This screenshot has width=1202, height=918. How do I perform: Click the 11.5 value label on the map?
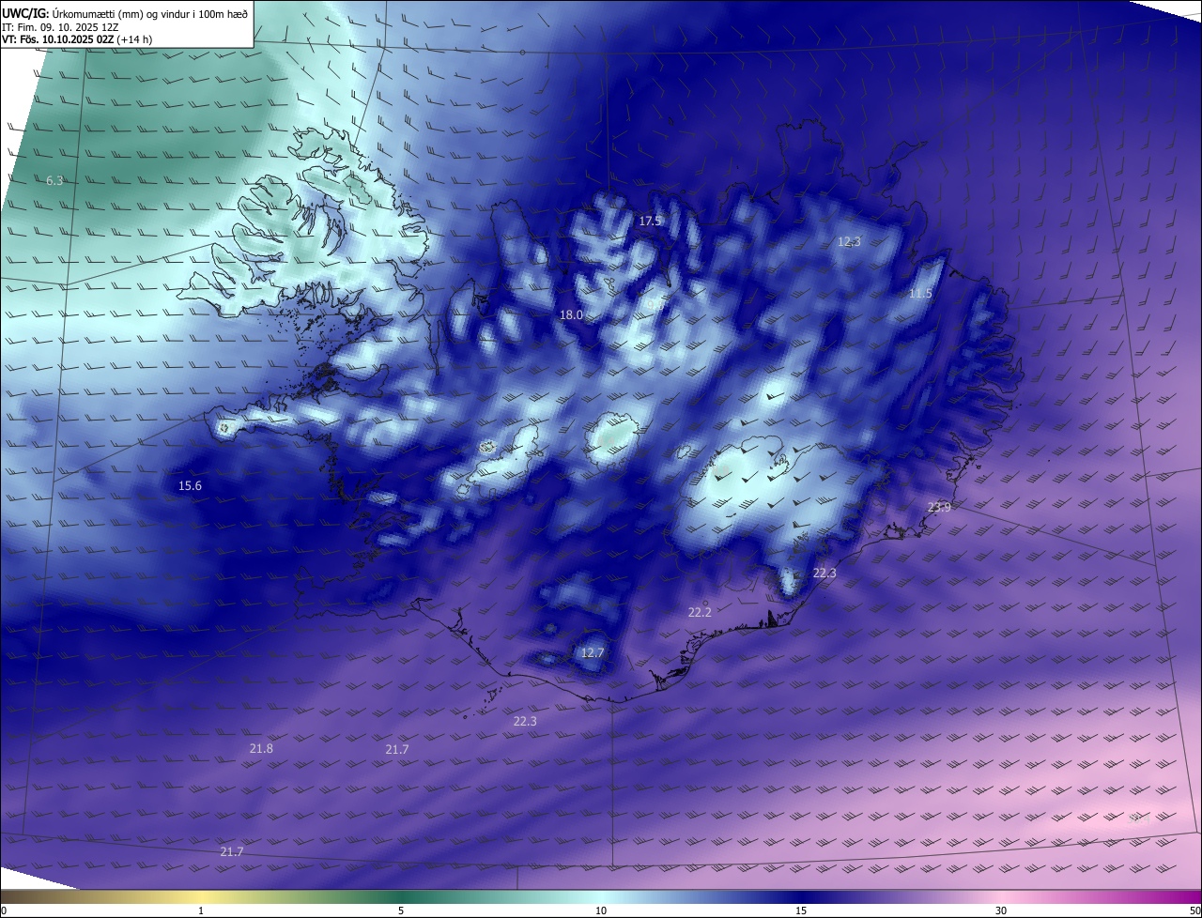coord(920,294)
